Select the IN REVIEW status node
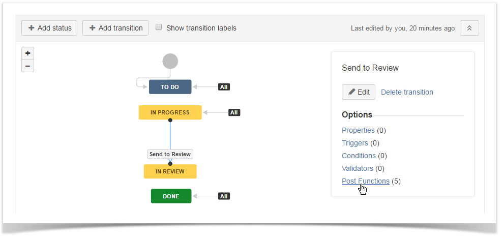503x238 pixels. pos(170,171)
